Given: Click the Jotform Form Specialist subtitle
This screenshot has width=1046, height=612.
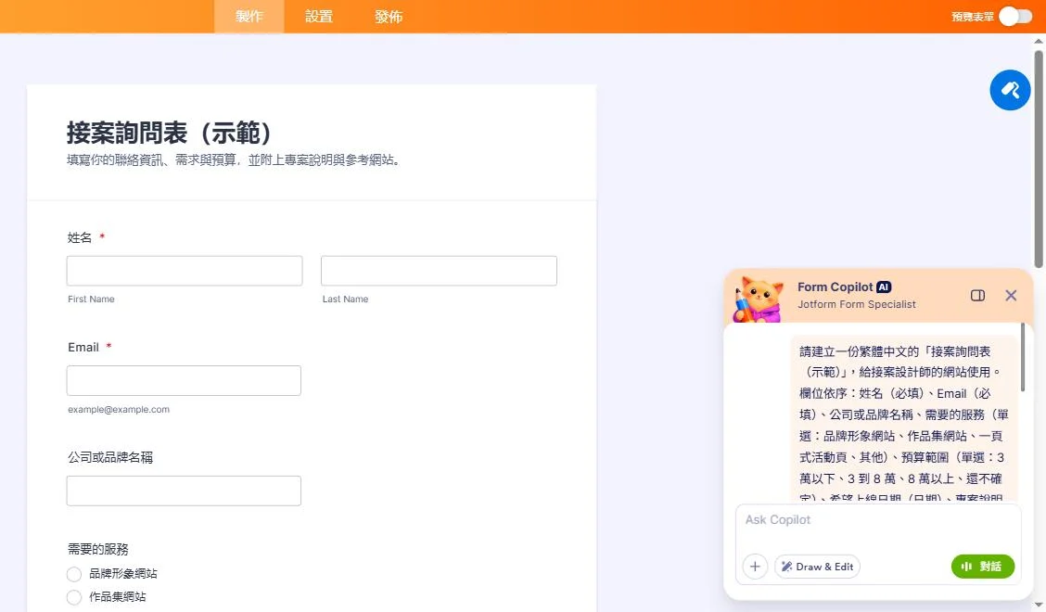Looking at the screenshot, I should point(857,304).
